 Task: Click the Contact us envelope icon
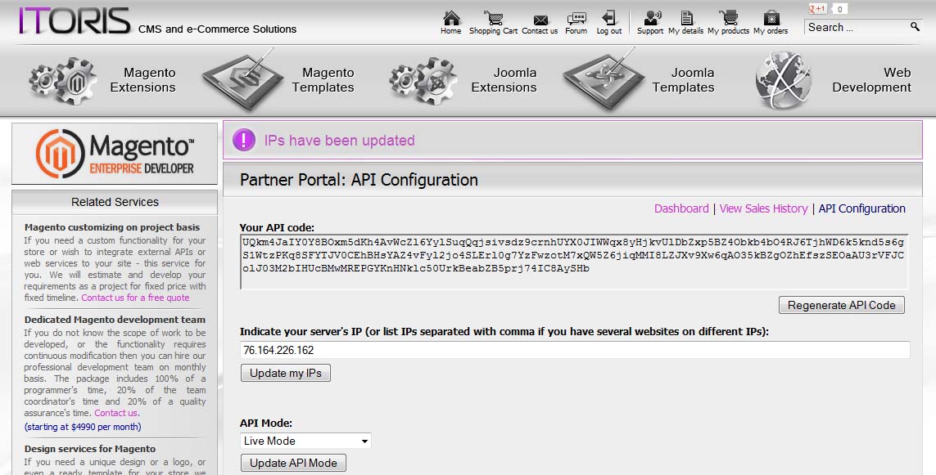pos(540,20)
